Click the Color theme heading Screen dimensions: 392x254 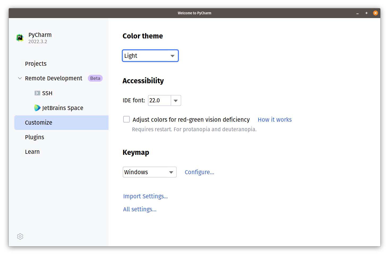tap(143, 36)
